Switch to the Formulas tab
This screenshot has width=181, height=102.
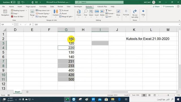pos(43,7)
